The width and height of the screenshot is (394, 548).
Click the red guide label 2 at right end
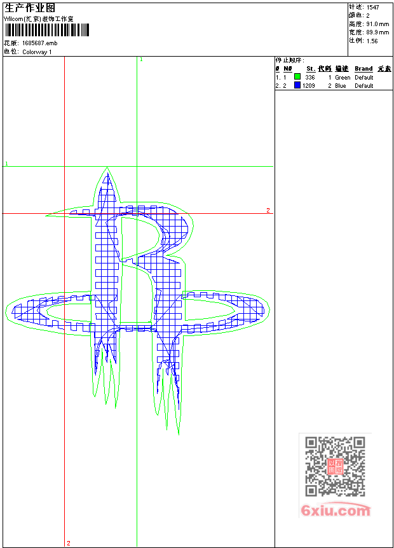coord(268,210)
